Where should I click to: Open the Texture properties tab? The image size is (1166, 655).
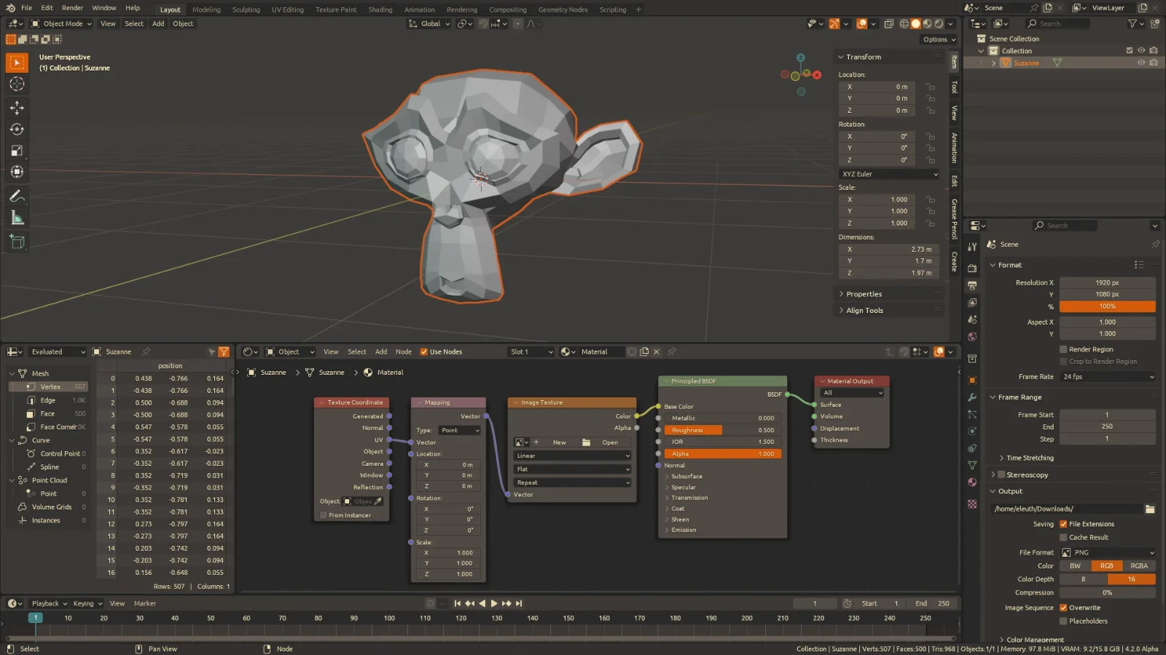[972, 504]
